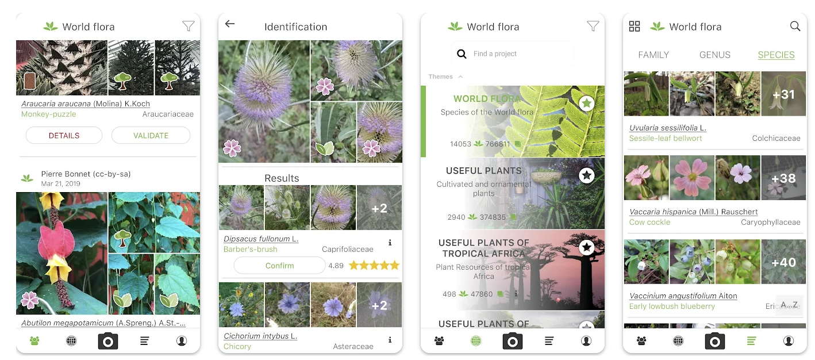Toggle the favorite star on the Useful Plants card with 2940 species
The width and height of the screenshot is (815, 360).
[x=586, y=175]
